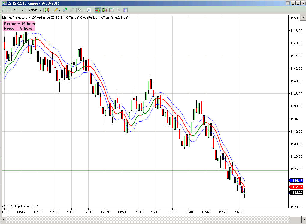
Task: Expand the cursor type dropdown arrow
Action: pyautogui.click(x=84, y=10)
